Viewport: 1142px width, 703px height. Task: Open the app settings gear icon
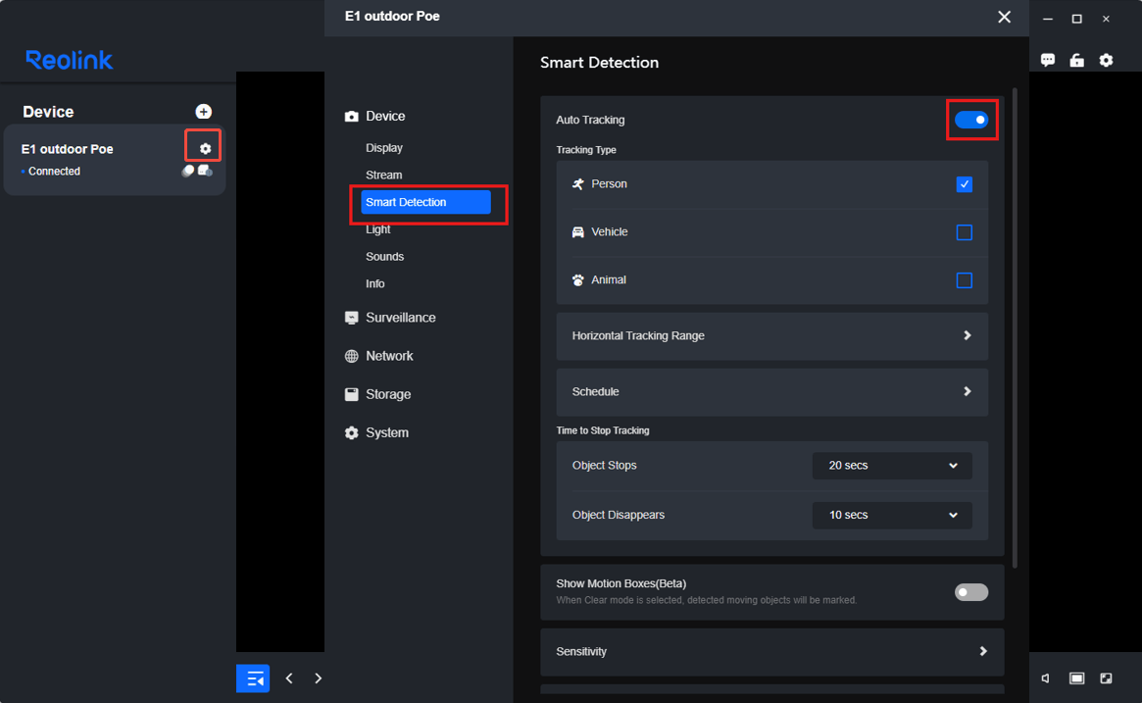pos(1107,61)
